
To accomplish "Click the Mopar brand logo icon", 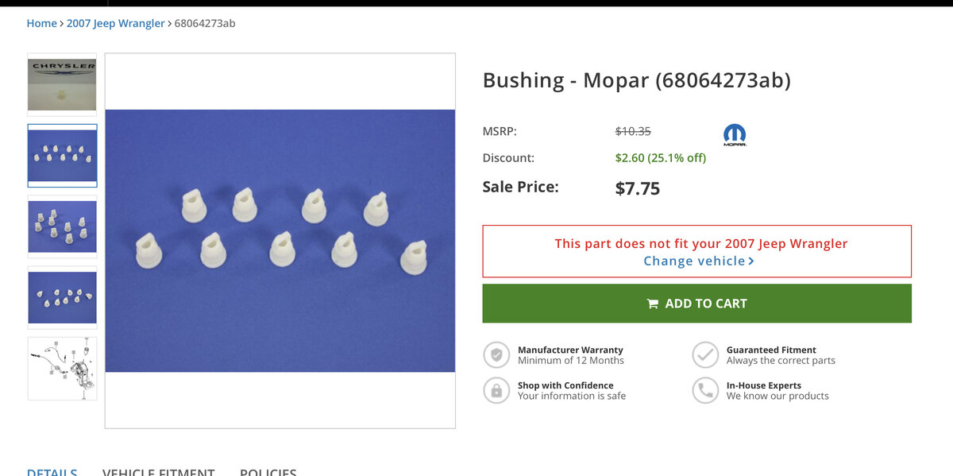I will click(x=735, y=134).
